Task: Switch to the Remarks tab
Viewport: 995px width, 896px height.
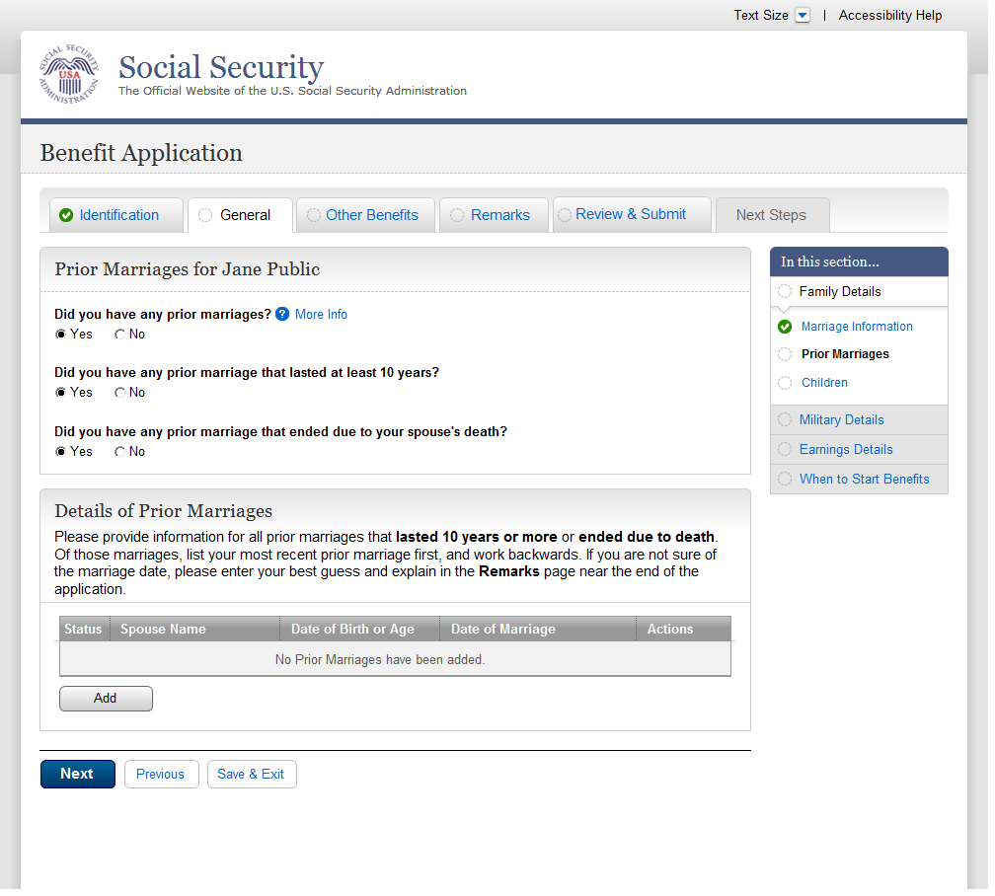Action: (499, 216)
